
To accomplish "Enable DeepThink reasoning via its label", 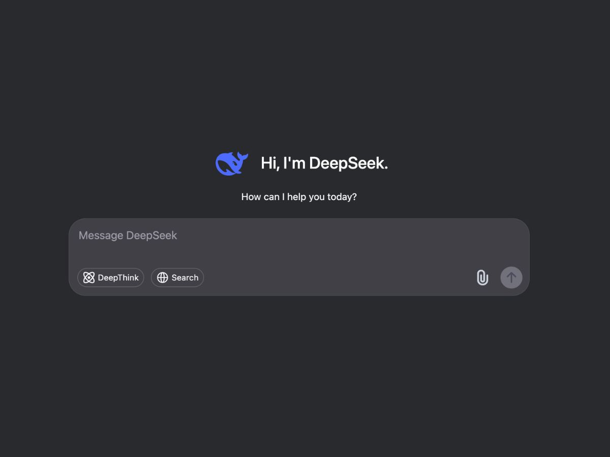I will point(118,278).
